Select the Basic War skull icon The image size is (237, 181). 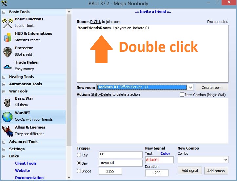pyautogui.click(x=7, y=102)
